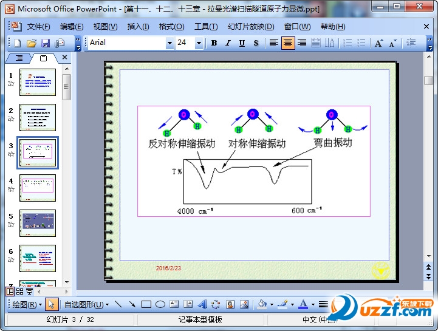Open the 编辑(E) menu

pyautogui.click(x=72, y=27)
